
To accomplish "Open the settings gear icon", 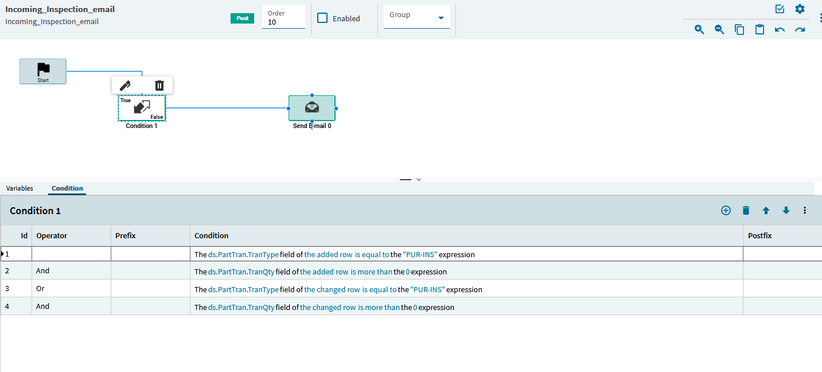I will tap(800, 9).
